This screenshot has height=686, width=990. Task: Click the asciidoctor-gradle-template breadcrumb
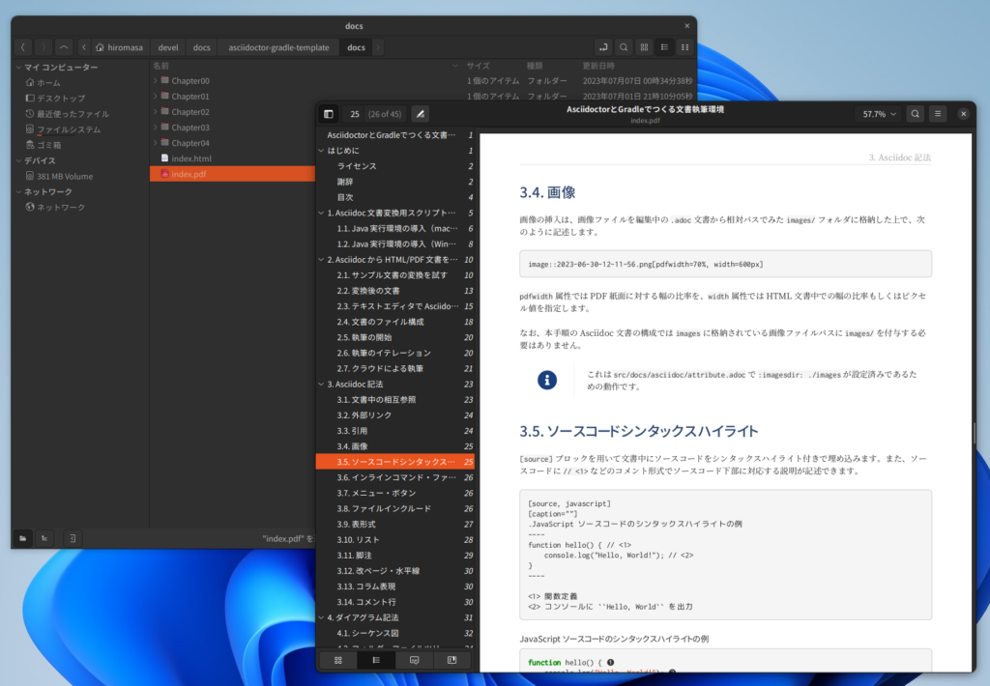[x=278, y=47]
